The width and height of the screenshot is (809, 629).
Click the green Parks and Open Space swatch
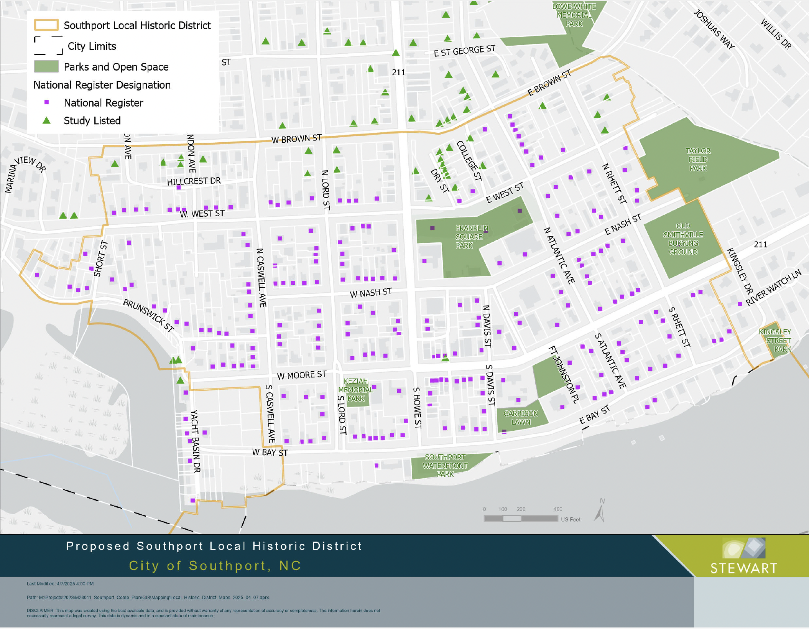click(46, 67)
